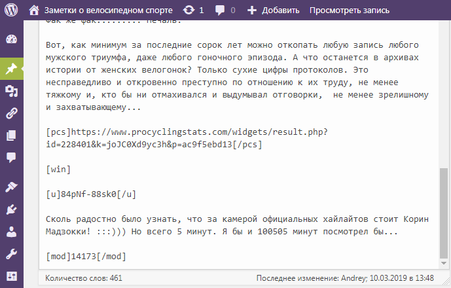The height and width of the screenshot is (288, 451).
Task: Open Settings sliders icon
Action: 12,276
